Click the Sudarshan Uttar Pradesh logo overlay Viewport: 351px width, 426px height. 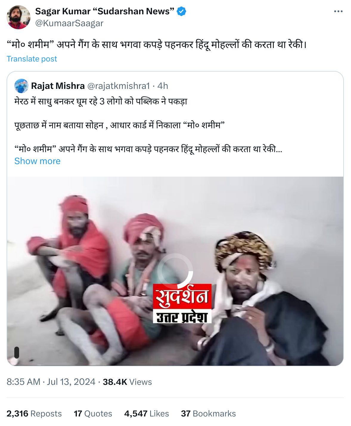point(182,303)
